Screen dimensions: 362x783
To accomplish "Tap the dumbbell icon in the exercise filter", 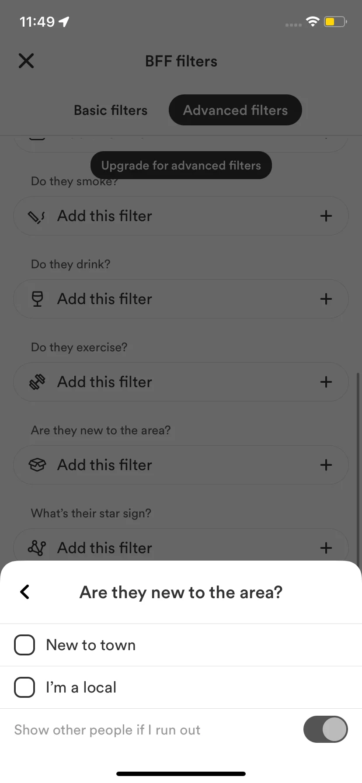I will tap(37, 382).
